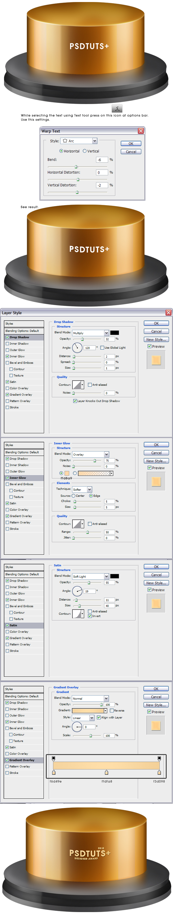173x917 pixels.
Task: Click the Warp Text Bend slider handle
Action: 76,167
